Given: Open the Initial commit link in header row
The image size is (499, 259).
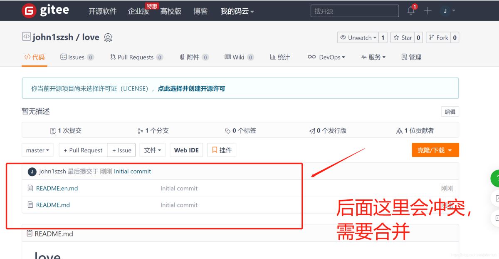Looking at the screenshot, I should [132, 172].
